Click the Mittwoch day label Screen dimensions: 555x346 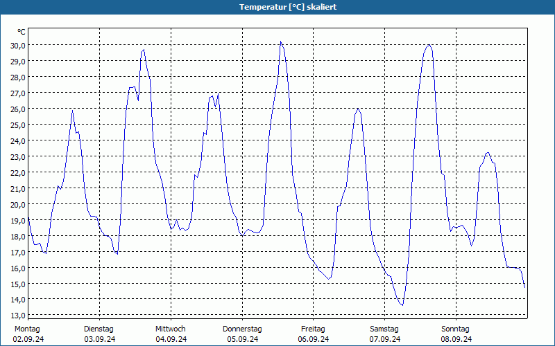click(171, 329)
